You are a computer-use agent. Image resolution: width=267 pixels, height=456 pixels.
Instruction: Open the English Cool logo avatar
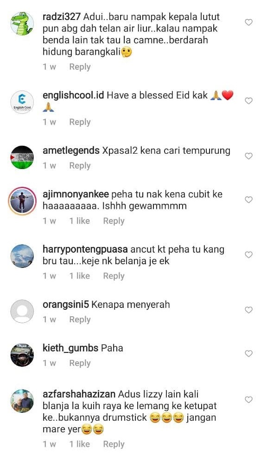(x=22, y=102)
